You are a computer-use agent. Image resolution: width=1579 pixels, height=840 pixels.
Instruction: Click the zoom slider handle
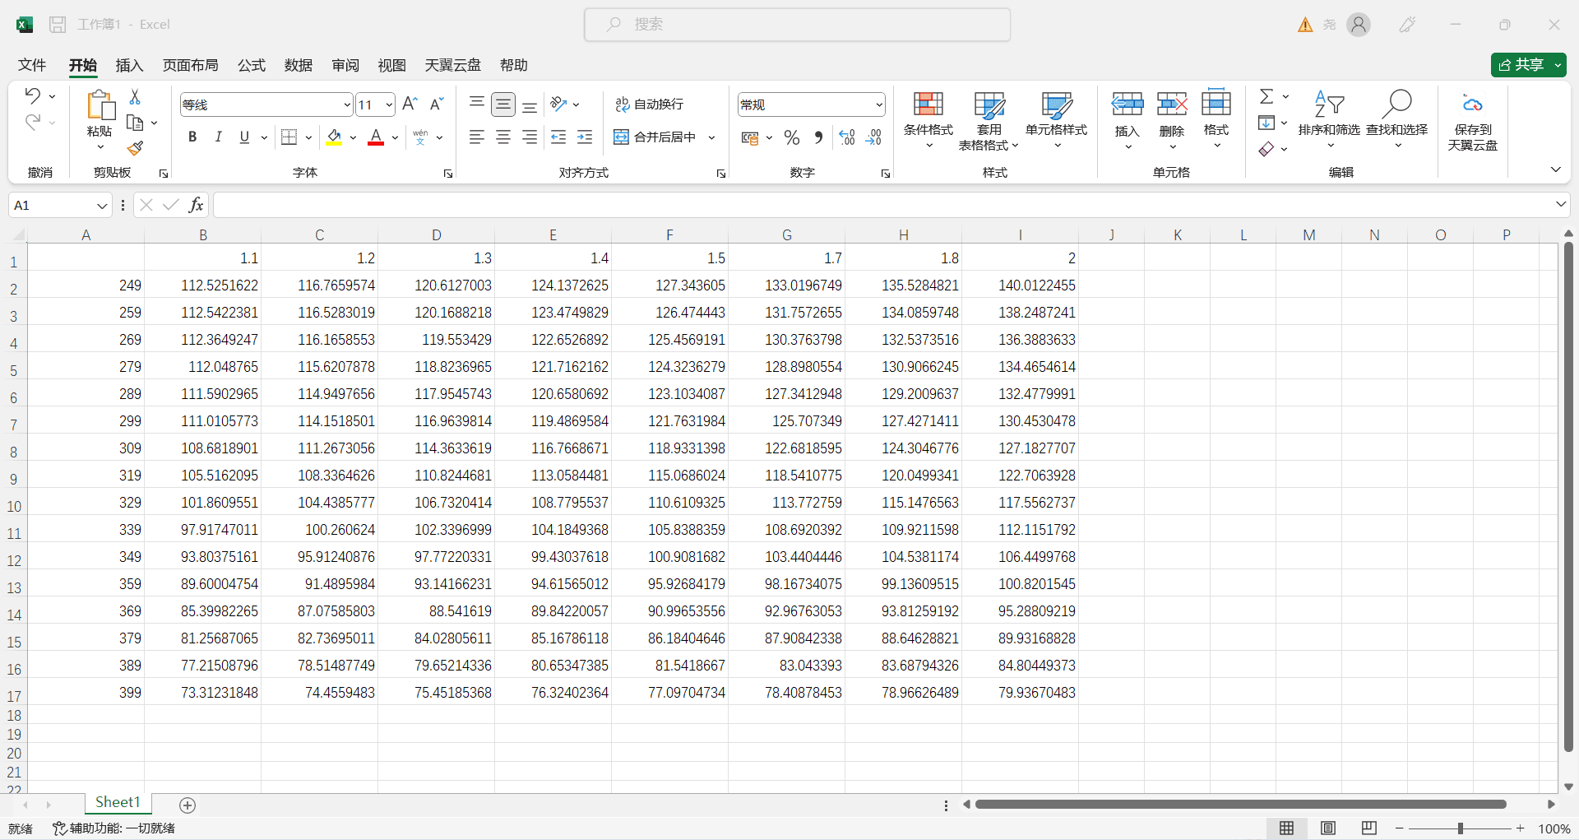(1461, 828)
